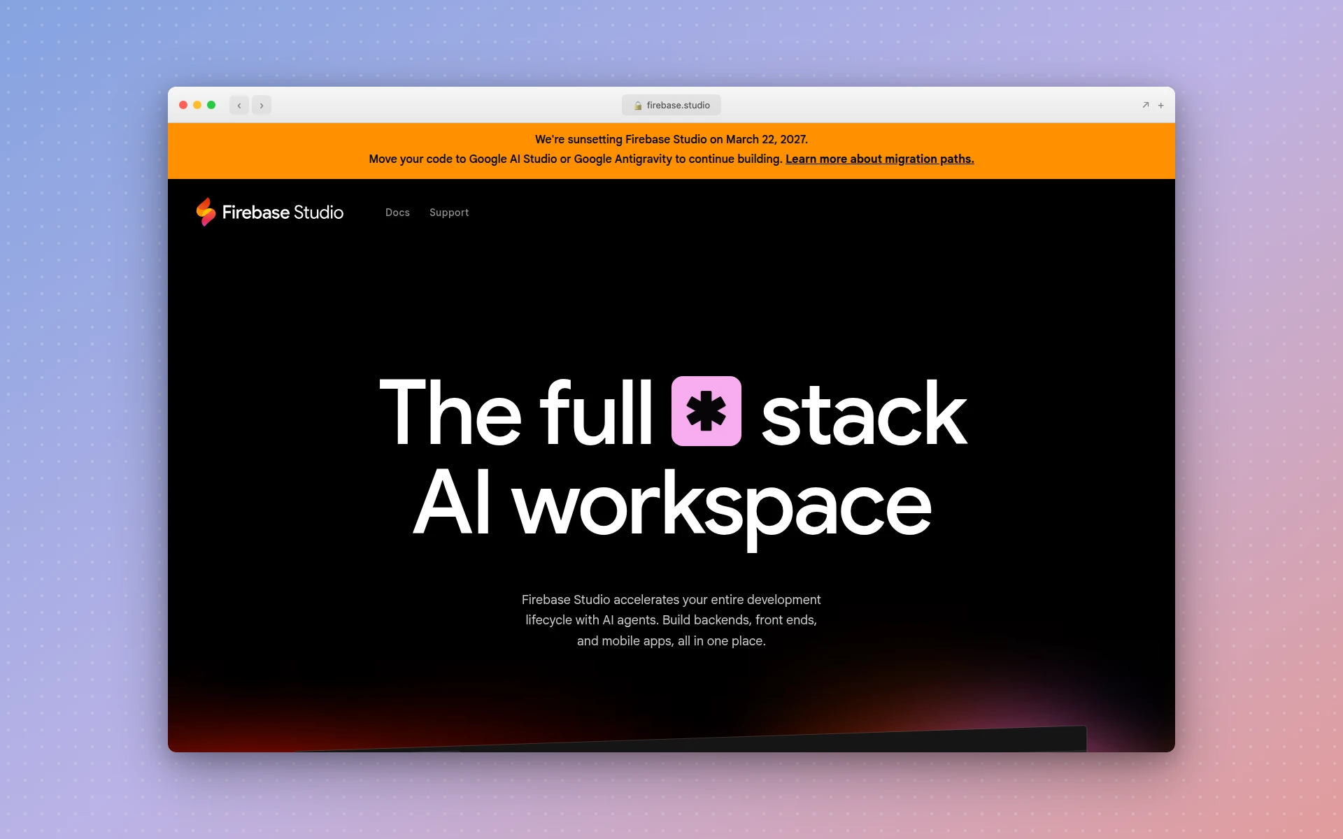Click the padlock icon in address bar
1343x839 pixels.
point(639,105)
